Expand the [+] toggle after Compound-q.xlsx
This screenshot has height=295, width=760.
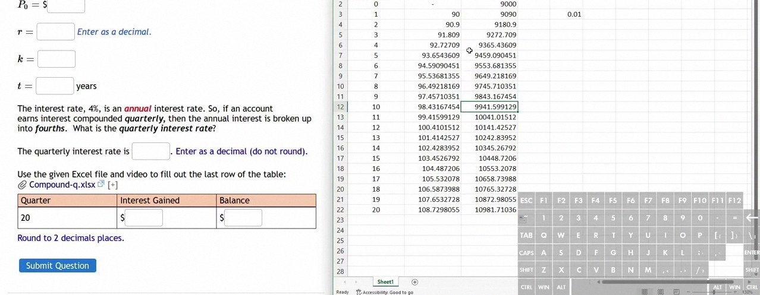point(112,185)
